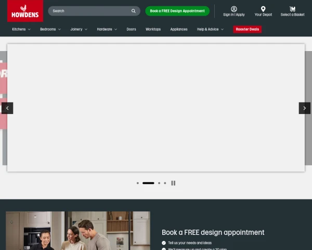The width and height of the screenshot is (312, 250).
Task: Expand the Kitchens menu chevron
Action: [x=29, y=29]
